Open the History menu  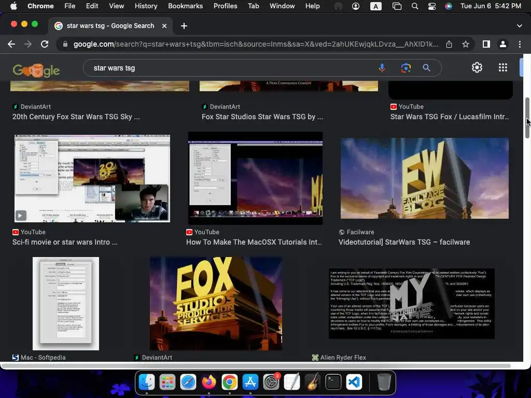click(x=146, y=6)
